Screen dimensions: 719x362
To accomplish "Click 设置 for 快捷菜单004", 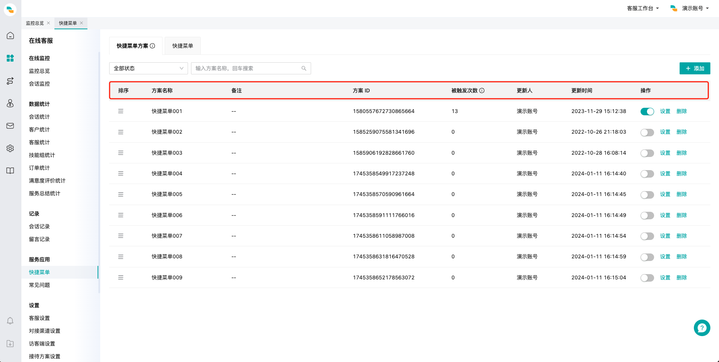I will click(x=665, y=173).
